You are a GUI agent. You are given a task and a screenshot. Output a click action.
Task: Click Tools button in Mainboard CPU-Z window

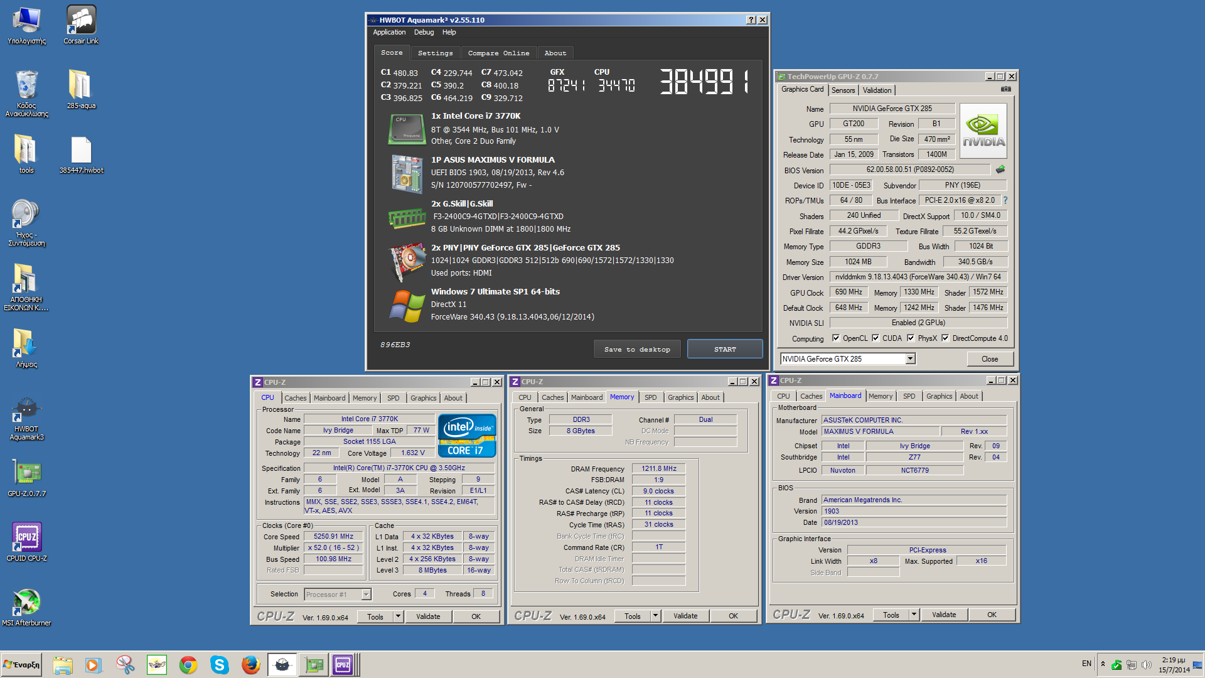891,615
